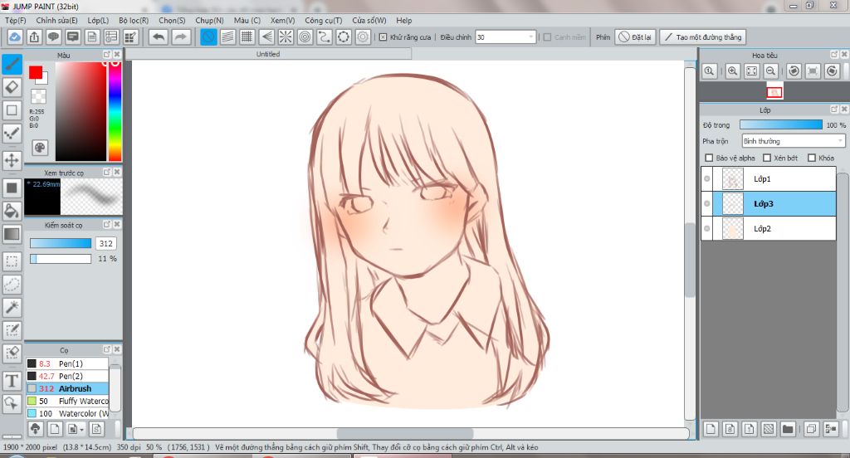
Task: Click the cloud save icon in toolbar
Action: click(15, 37)
